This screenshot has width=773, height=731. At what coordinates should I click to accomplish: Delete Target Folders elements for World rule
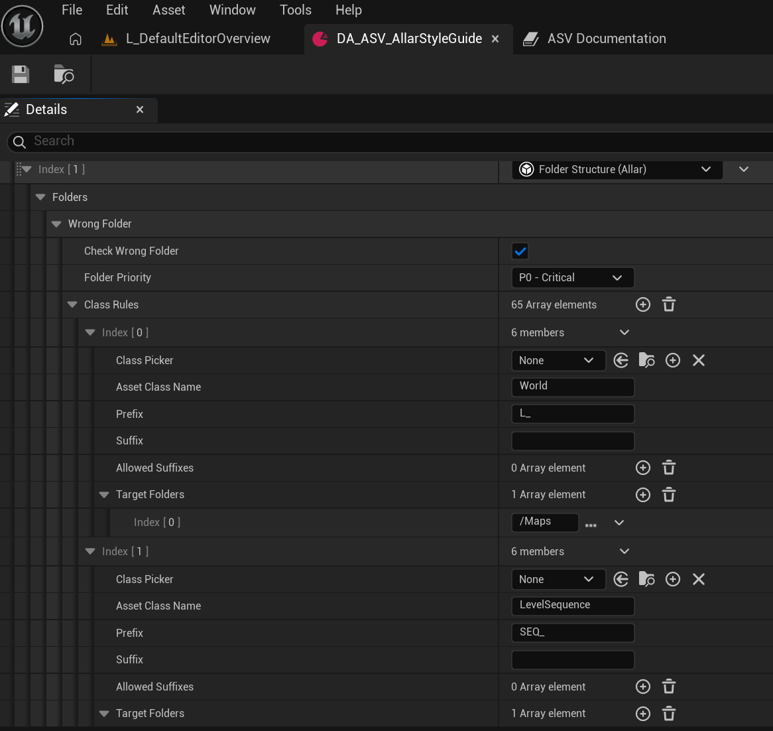click(668, 495)
